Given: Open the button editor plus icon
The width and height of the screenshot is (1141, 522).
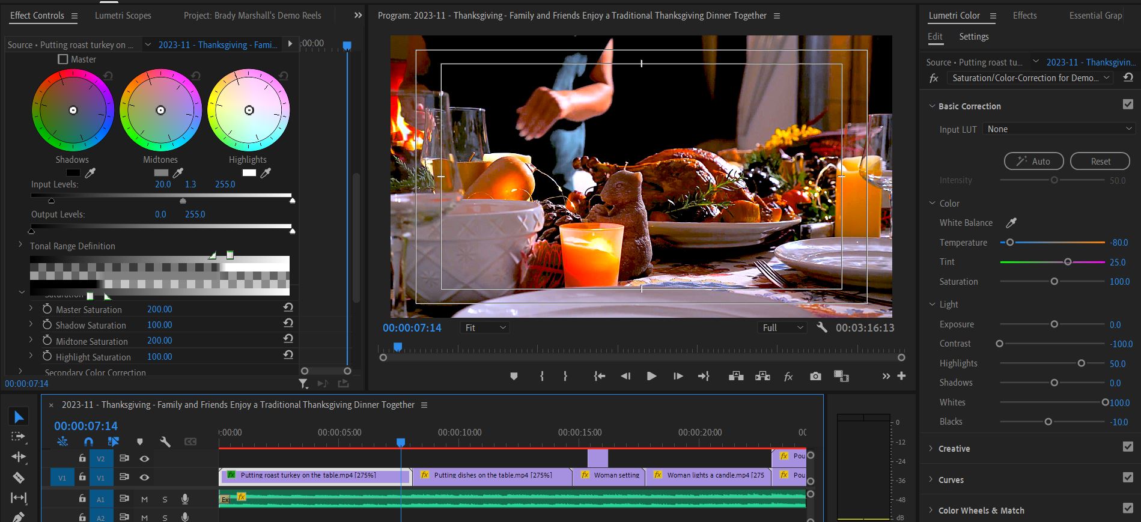Looking at the screenshot, I should 901,376.
